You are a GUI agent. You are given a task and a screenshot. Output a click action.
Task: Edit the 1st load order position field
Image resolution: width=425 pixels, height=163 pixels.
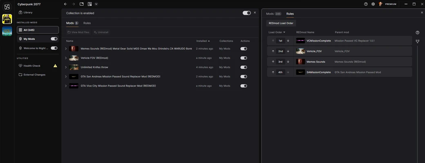[280, 41]
